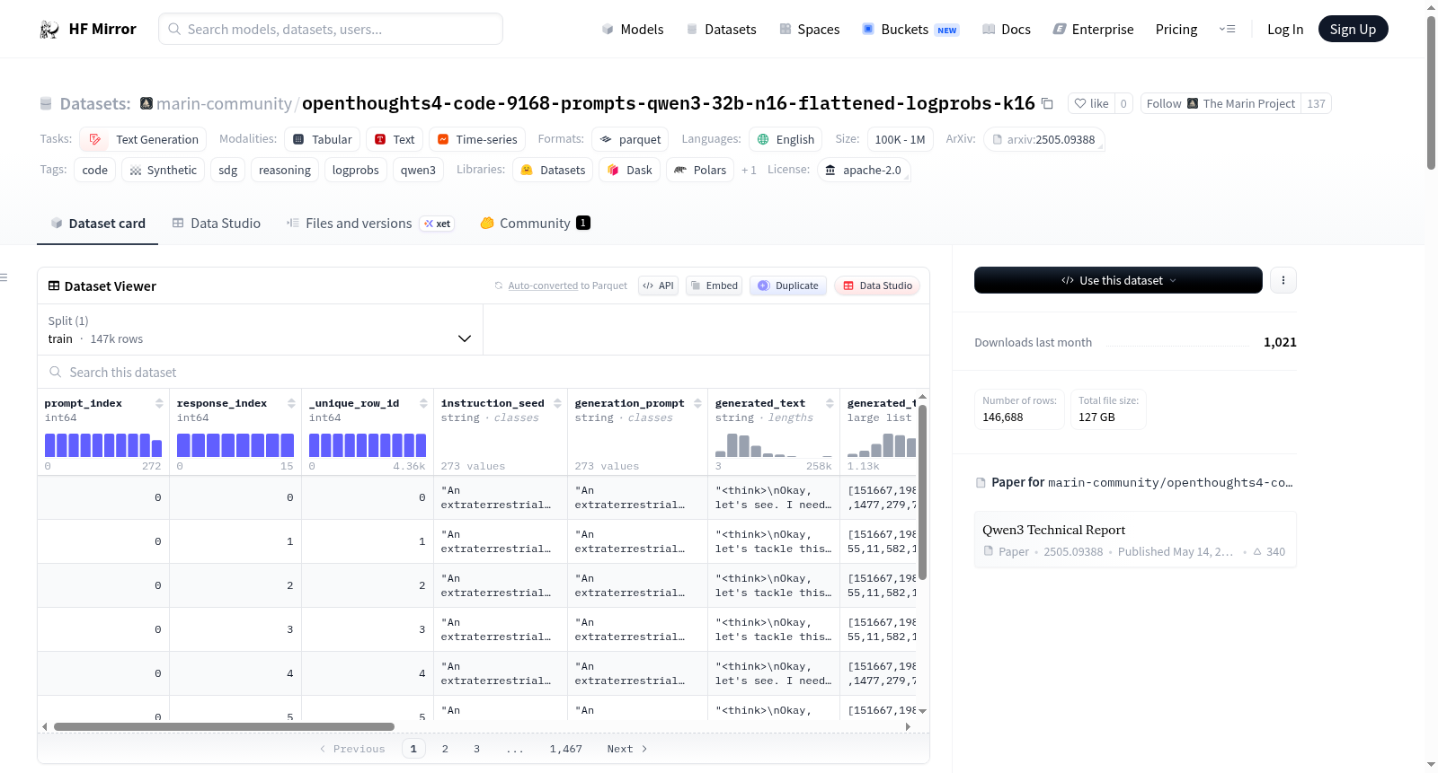Click the prompt_index histogram bars
This screenshot has height=773, width=1438.
point(103,445)
